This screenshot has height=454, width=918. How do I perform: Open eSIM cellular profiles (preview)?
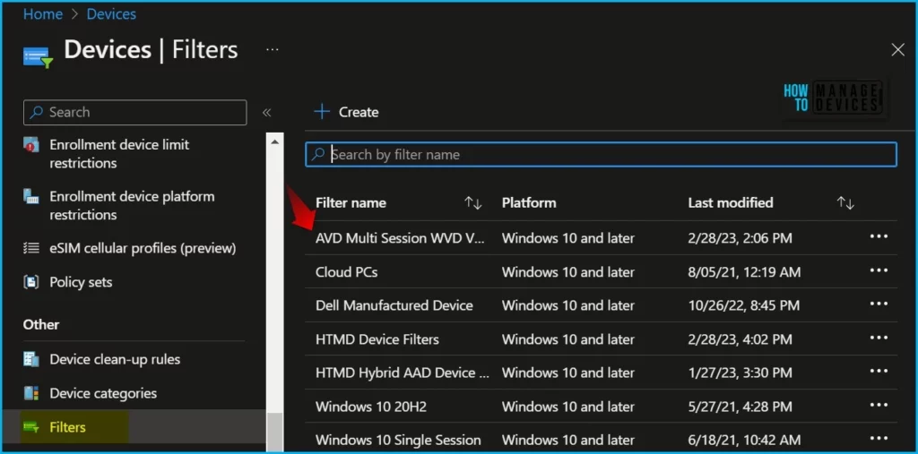143,248
